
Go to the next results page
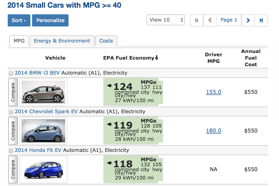tap(248, 20)
